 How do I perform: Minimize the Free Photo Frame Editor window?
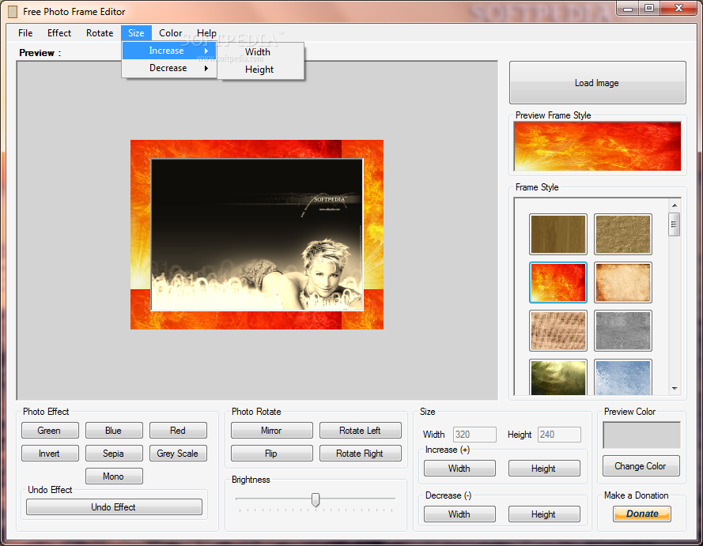pyautogui.click(x=628, y=9)
